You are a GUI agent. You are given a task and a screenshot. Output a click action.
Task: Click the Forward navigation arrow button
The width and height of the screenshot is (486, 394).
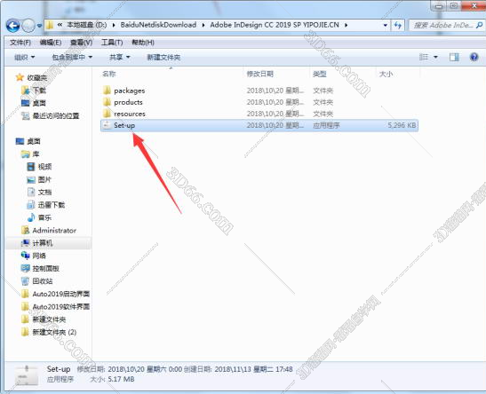click(x=28, y=26)
